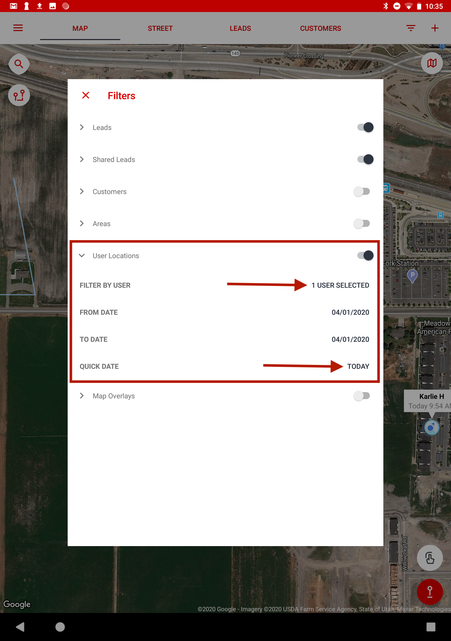Tap the Leads label
Viewport: 451px width, 641px height.
pyautogui.click(x=102, y=128)
